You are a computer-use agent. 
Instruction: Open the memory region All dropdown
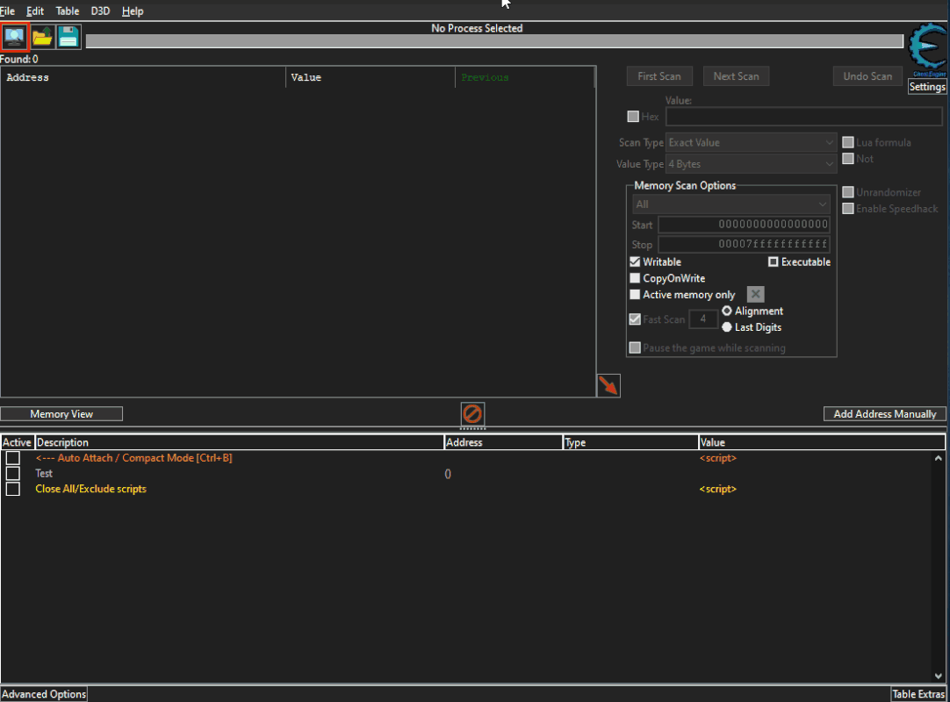pos(730,204)
